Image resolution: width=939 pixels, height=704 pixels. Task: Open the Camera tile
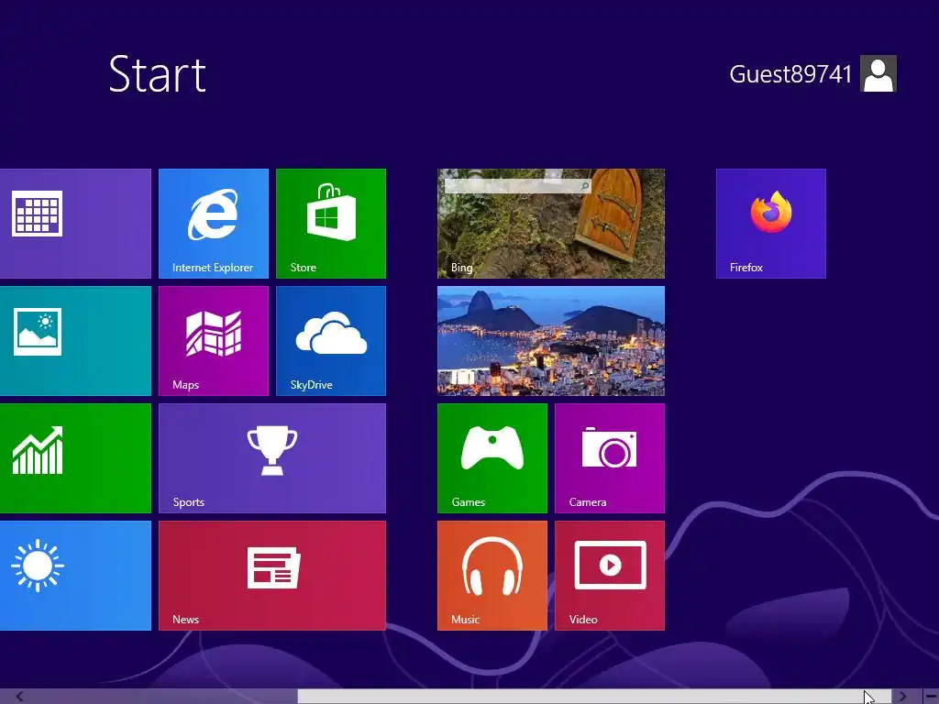click(610, 458)
